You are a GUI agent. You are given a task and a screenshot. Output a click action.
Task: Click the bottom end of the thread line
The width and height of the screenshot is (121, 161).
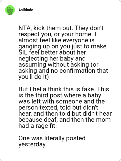[x=10, y=155]
